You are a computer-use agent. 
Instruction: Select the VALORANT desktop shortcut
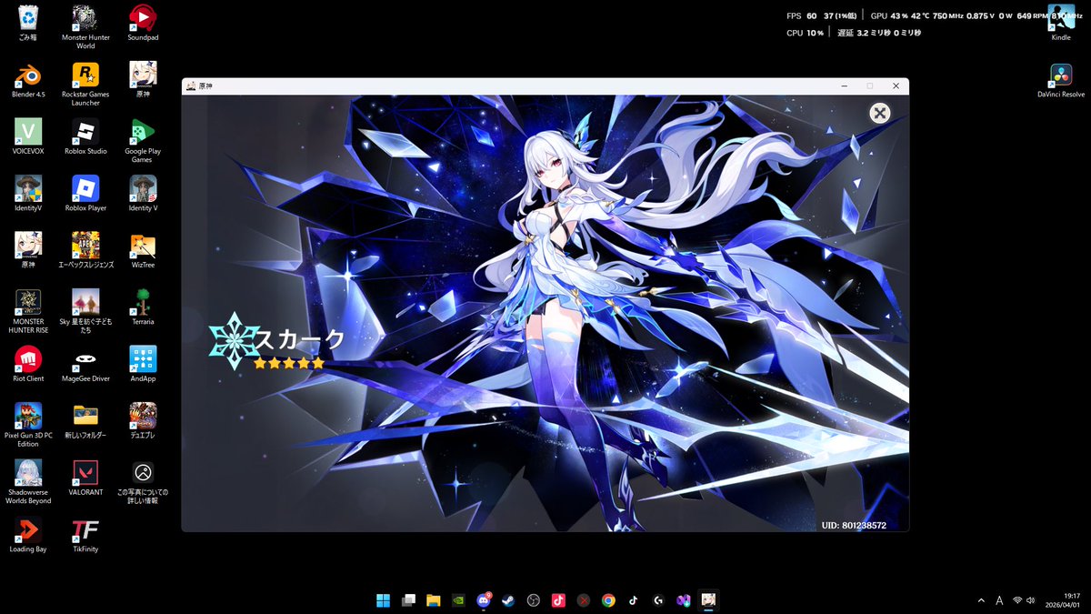pyautogui.click(x=85, y=478)
